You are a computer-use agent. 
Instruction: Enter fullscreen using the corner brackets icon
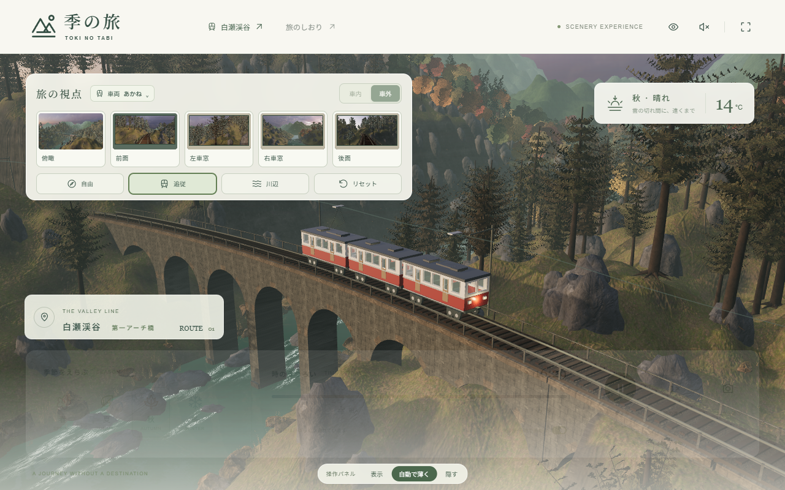coord(746,27)
